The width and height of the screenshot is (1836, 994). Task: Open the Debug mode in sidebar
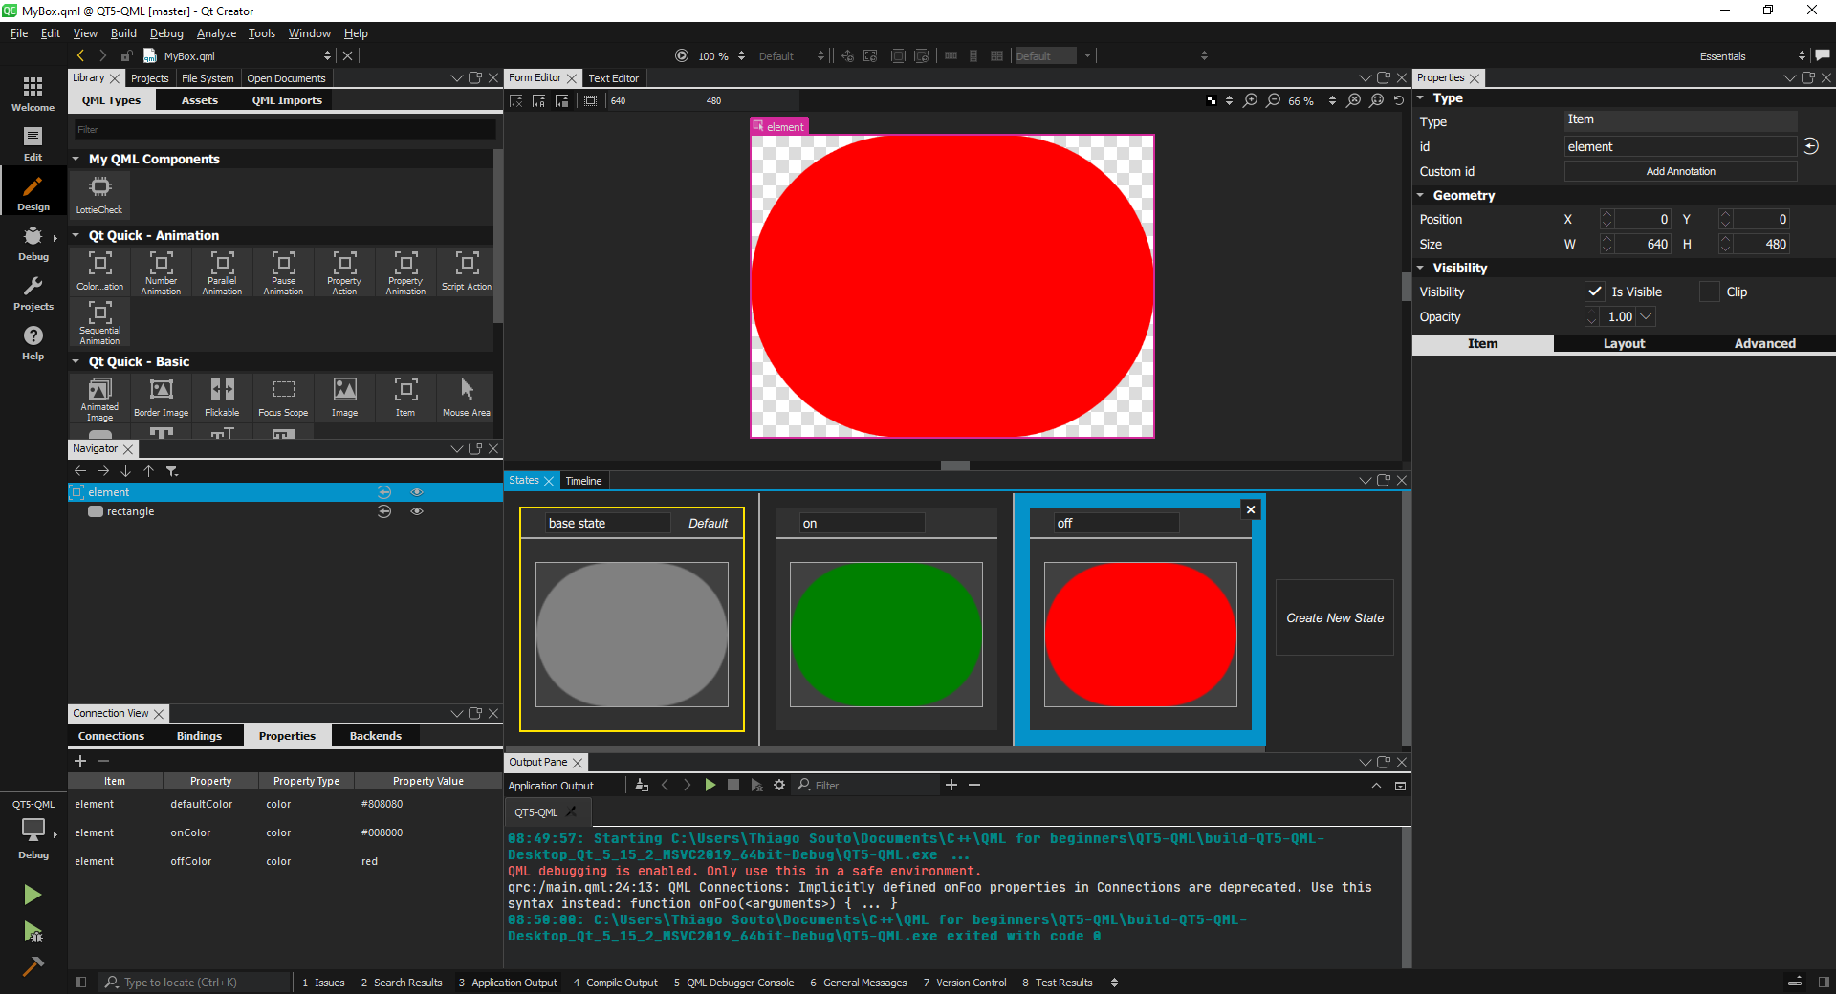coord(33,243)
